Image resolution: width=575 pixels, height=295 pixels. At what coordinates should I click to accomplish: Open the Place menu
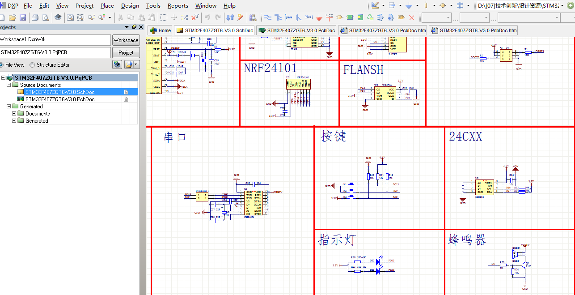coord(107,5)
